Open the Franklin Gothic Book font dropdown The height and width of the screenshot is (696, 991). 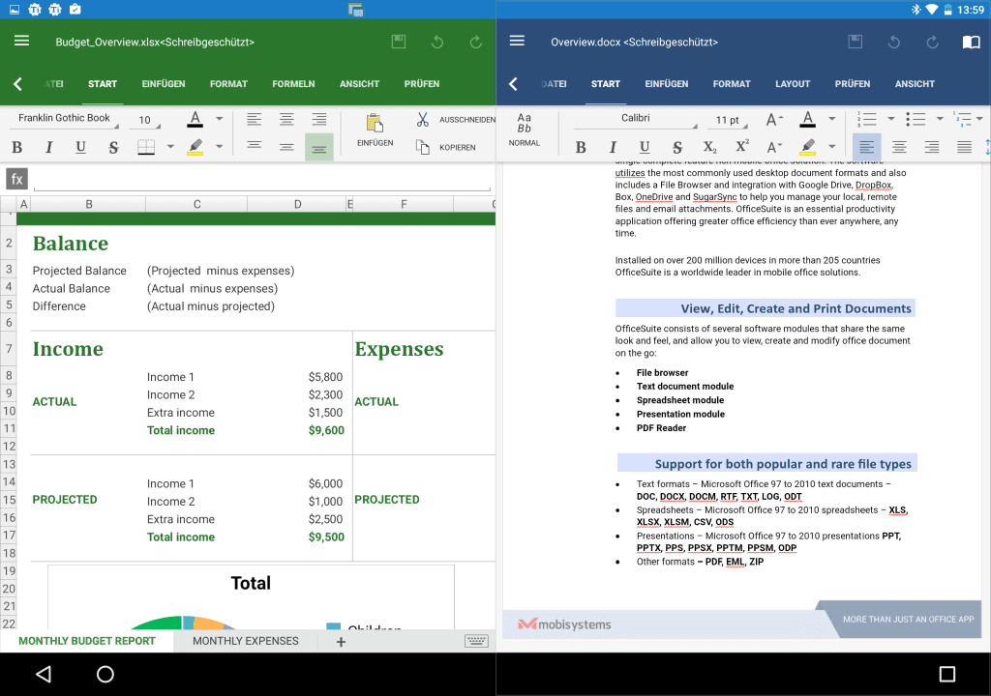point(65,119)
